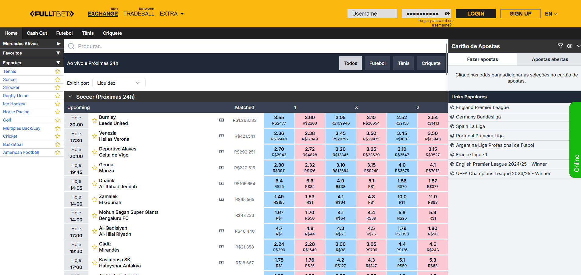Open the EN language dropdown
The width and height of the screenshot is (581, 275).
(x=551, y=14)
